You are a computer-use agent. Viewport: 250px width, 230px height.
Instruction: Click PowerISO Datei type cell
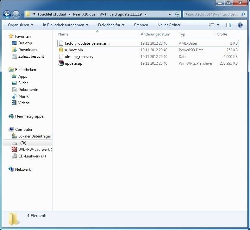[x=191, y=50]
